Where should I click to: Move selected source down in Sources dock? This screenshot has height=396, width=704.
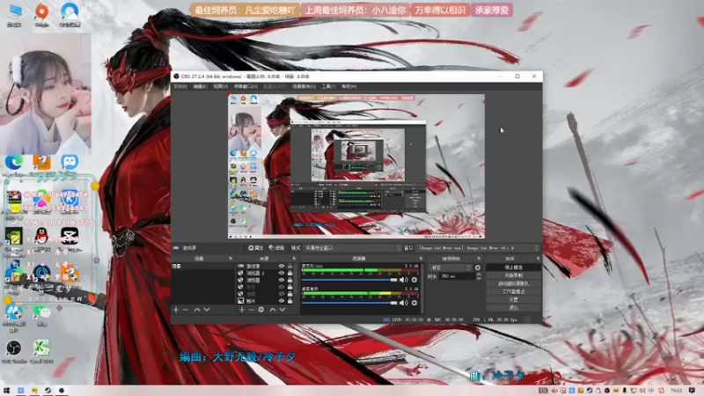[x=282, y=310]
